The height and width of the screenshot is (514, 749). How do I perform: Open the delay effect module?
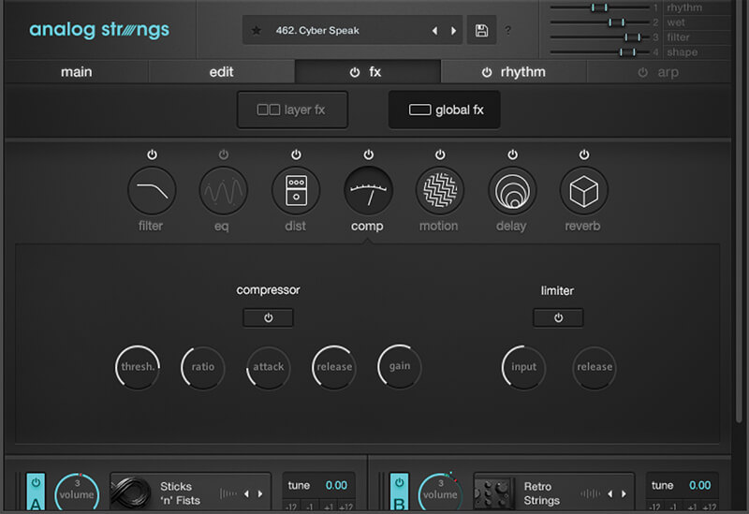(512, 191)
